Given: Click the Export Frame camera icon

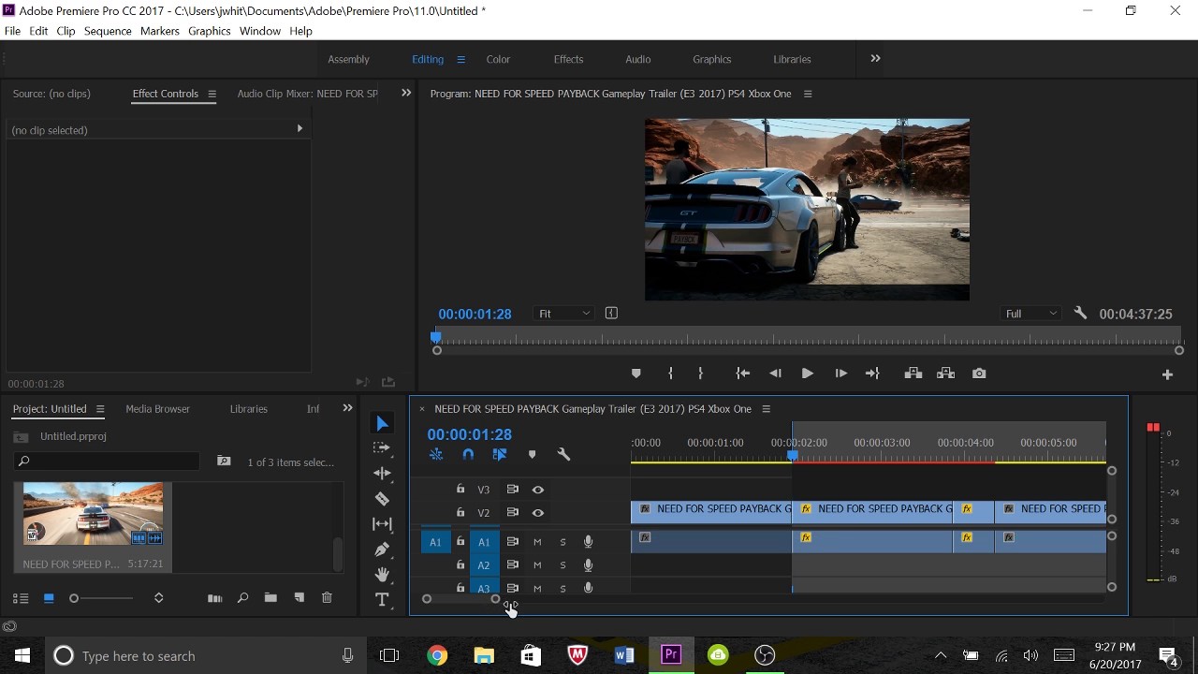Looking at the screenshot, I should click(x=979, y=374).
